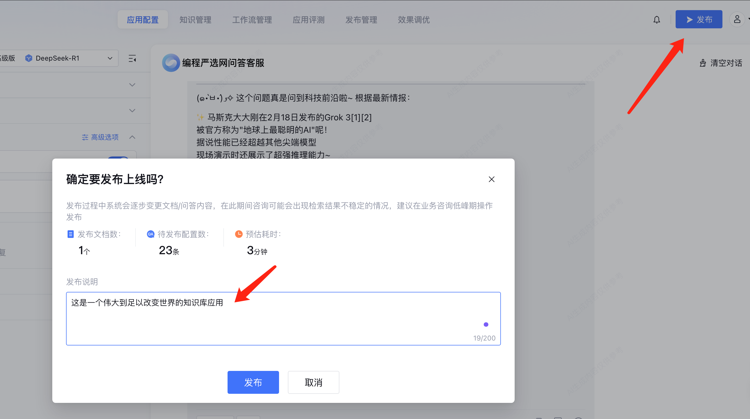Open the user profile avatar menu
This screenshot has height=419, width=750.
[737, 19]
